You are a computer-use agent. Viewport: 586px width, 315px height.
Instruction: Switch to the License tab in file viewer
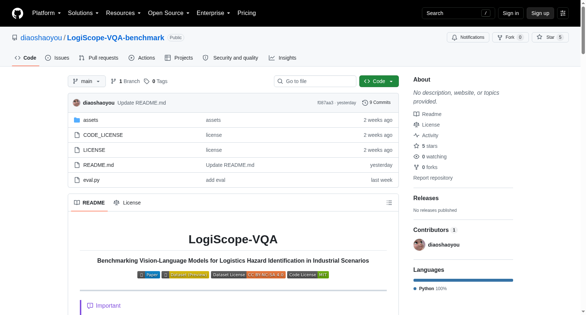coord(127,203)
